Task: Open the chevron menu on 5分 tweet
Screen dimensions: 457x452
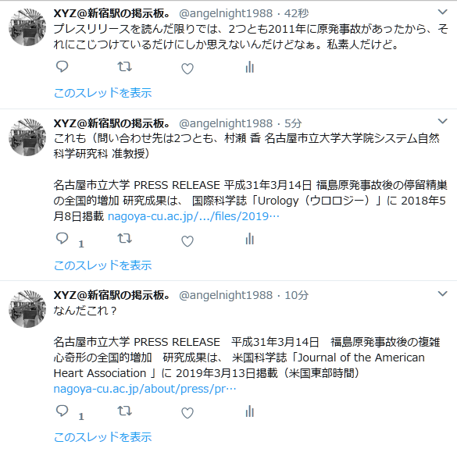Action: pyautogui.click(x=442, y=121)
